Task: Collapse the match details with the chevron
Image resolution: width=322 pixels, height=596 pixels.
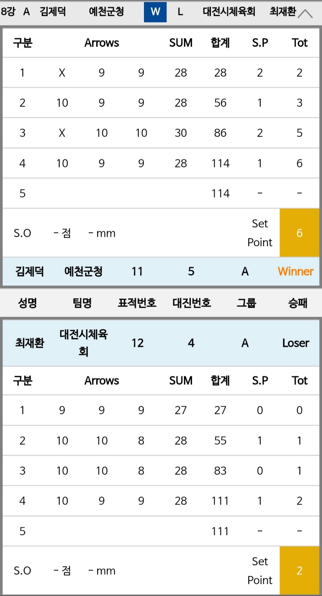Action: [x=305, y=14]
